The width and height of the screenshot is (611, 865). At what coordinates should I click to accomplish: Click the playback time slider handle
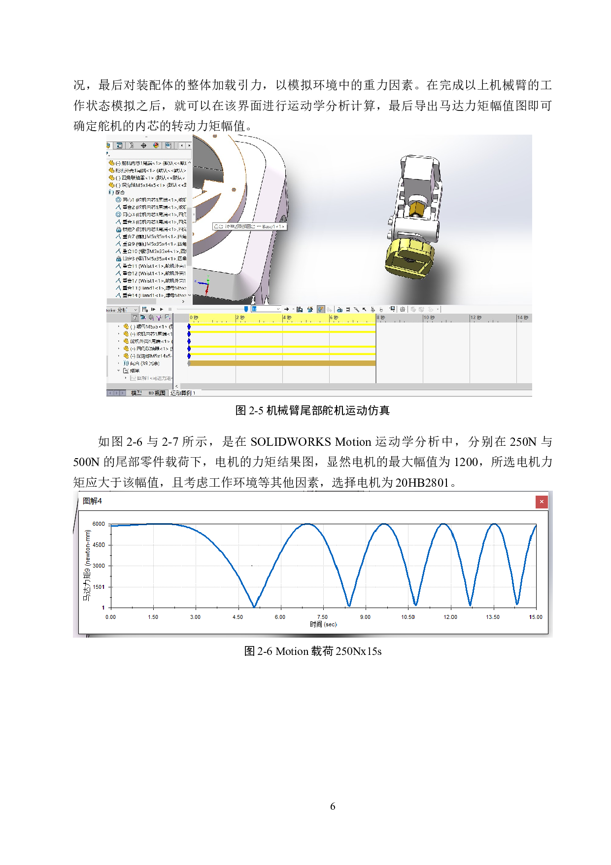point(246,309)
